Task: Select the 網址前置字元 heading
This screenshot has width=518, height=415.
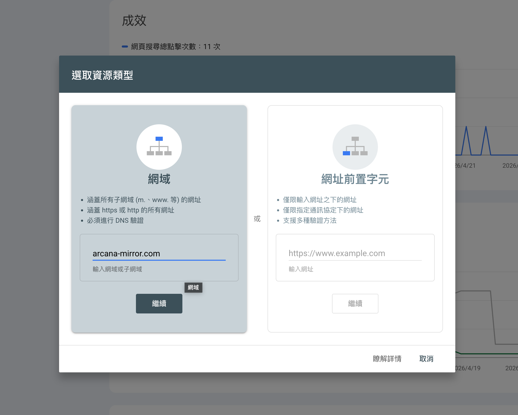Action: [x=355, y=179]
